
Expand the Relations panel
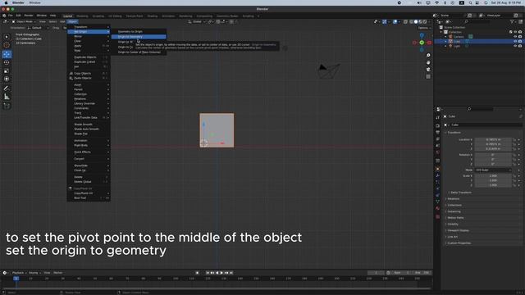click(x=454, y=198)
